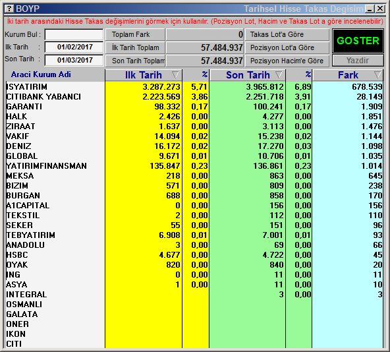The image size is (390, 352).
Task: Click the GOSTER button
Action: 358,41
